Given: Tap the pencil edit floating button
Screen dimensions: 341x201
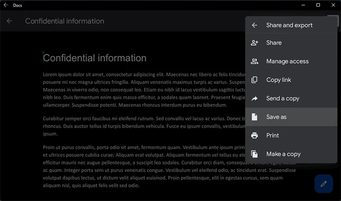Looking at the screenshot, I should pyautogui.click(x=324, y=184).
